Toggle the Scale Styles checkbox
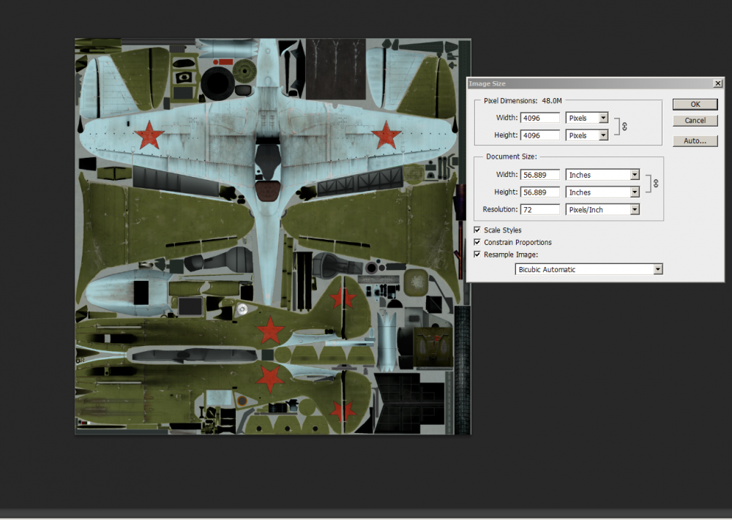 (478, 230)
